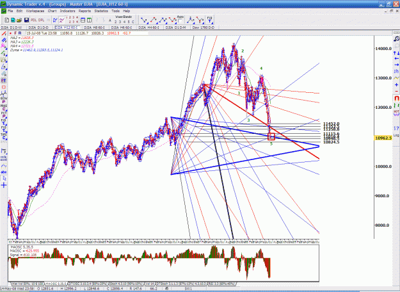Click the red square marker at wave 5

point(271,136)
